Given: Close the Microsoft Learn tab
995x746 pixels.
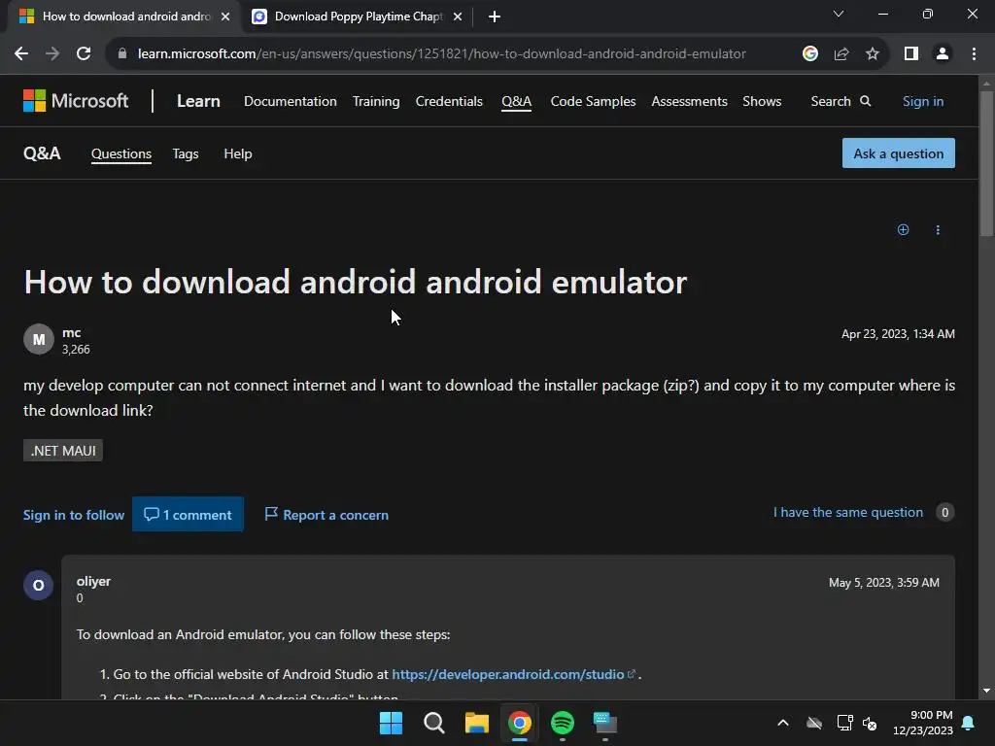Looking at the screenshot, I should (x=225, y=17).
